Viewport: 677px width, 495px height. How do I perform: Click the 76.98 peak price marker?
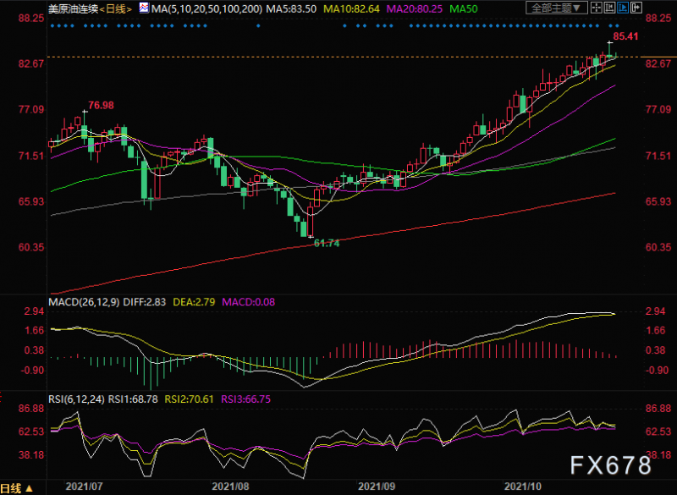[101, 105]
